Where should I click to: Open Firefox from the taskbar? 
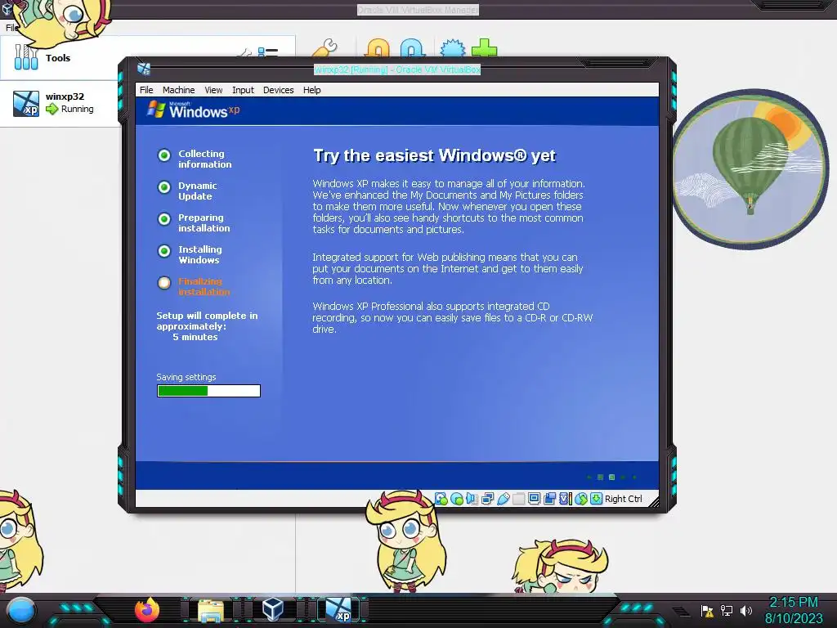[x=147, y=610]
